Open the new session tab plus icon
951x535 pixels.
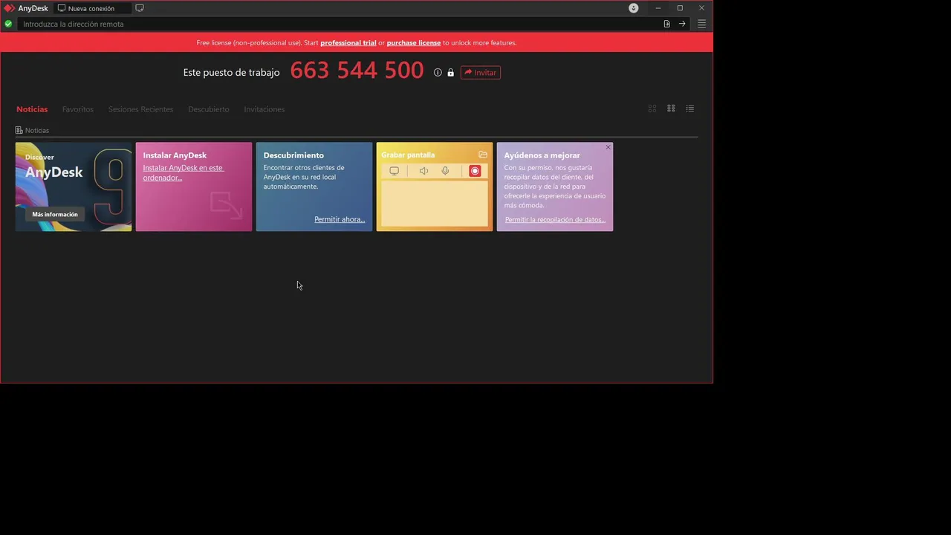point(139,8)
